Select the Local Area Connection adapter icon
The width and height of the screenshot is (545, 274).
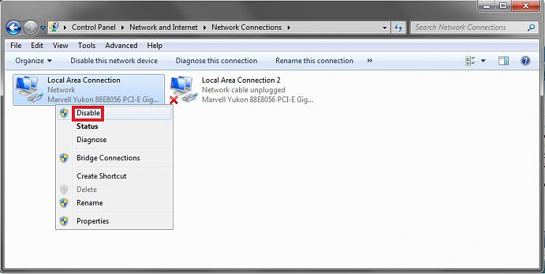30,89
